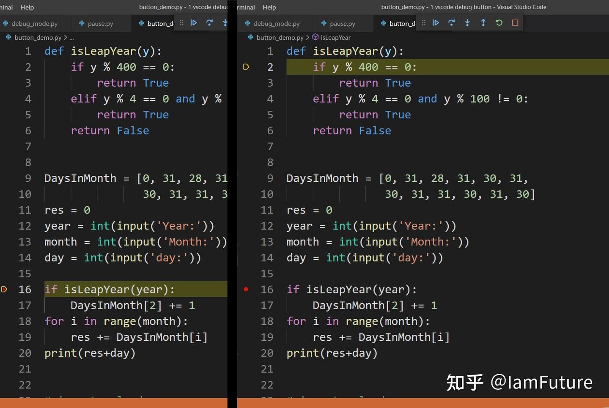Image resolution: width=609 pixels, height=408 pixels.
Task: Click the yellow execution arrow at line 2
Action: coord(247,67)
